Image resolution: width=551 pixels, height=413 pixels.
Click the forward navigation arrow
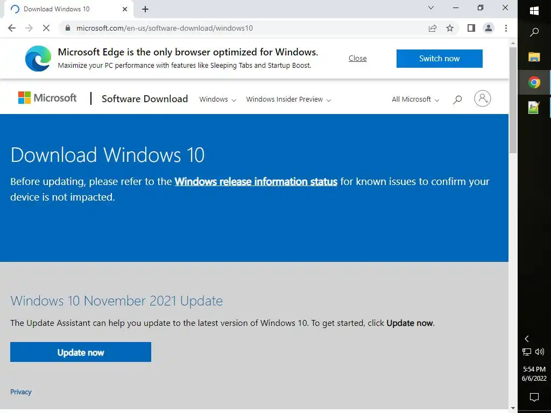(29, 28)
